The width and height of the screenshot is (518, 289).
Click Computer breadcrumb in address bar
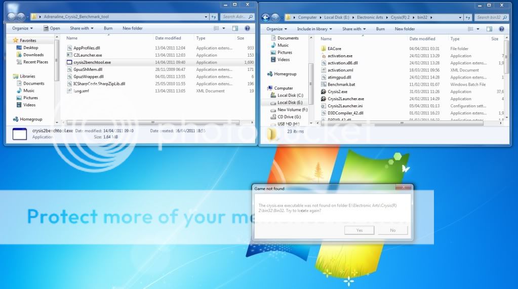[x=307, y=17]
